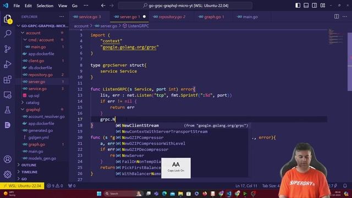This screenshot has height=198, width=352.
Task: Click Ln 17, Col 11 status entry
Action: [x=246, y=186]
